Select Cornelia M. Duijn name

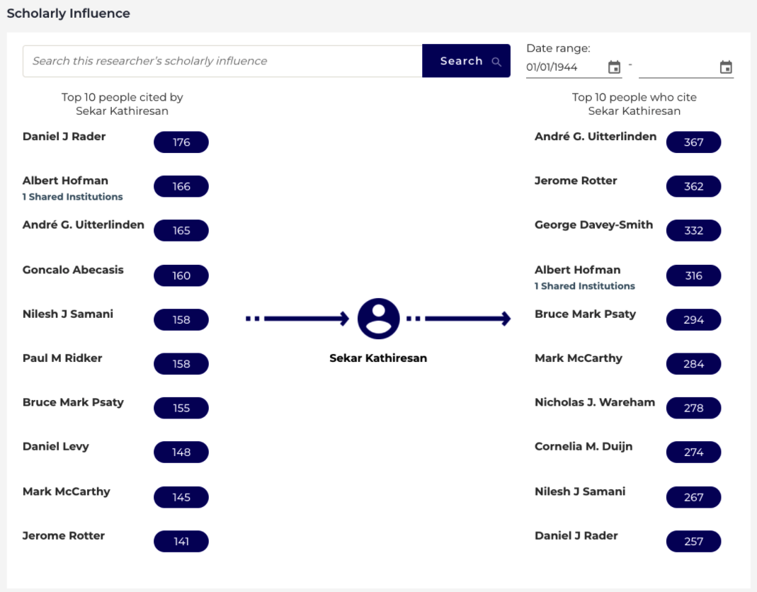point(584,447)
